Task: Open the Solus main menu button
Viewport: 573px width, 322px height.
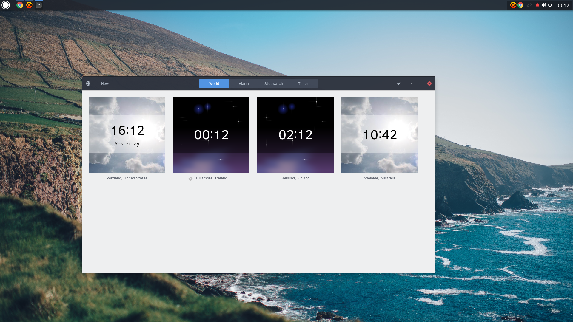Action: pos(6,5)
